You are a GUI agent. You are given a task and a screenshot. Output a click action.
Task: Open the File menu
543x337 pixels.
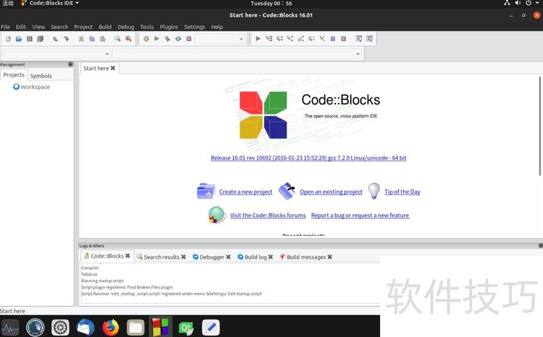point(5,27)
